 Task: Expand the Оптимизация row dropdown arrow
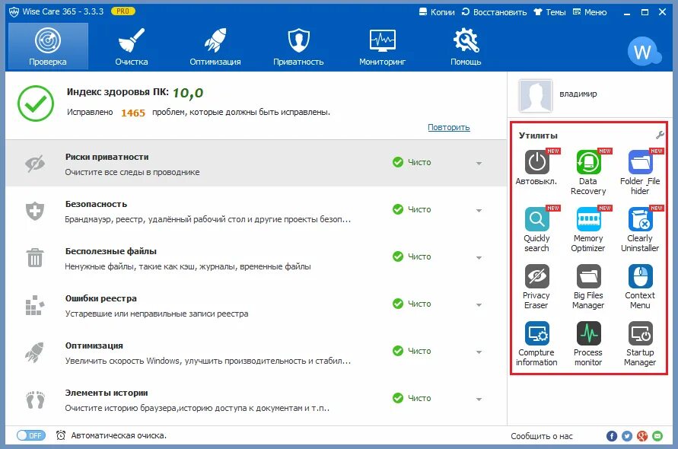pyautogui.click(x=479, y=352)
